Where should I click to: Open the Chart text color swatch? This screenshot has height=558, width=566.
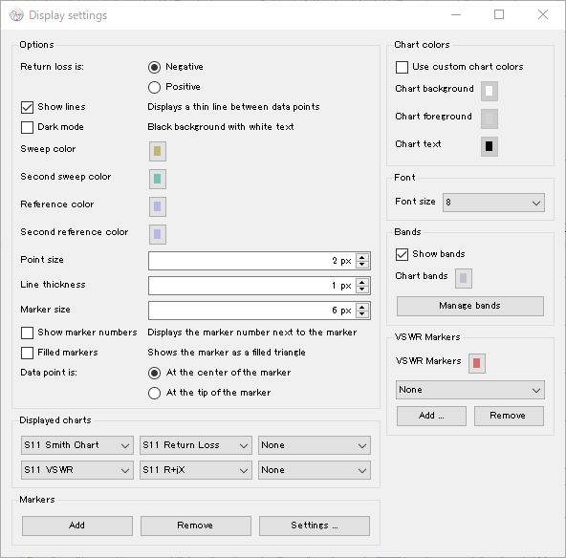pos(490,146)
